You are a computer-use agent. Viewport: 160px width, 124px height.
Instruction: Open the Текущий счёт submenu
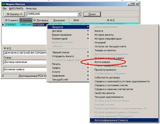68,80
